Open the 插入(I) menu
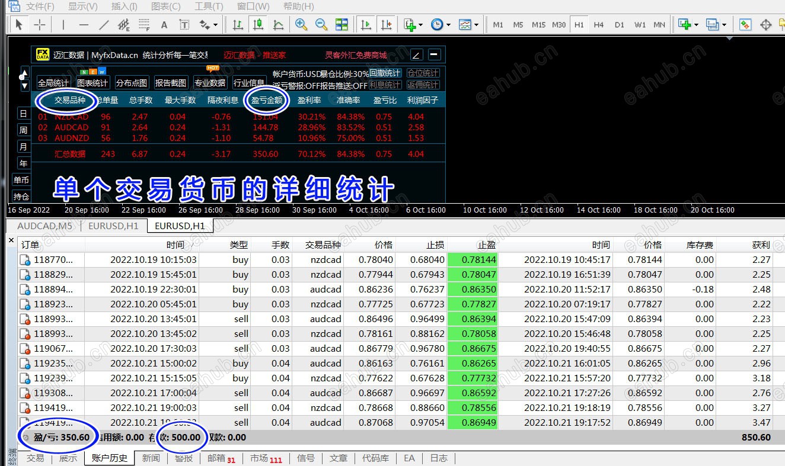 [x=125, y=7]
